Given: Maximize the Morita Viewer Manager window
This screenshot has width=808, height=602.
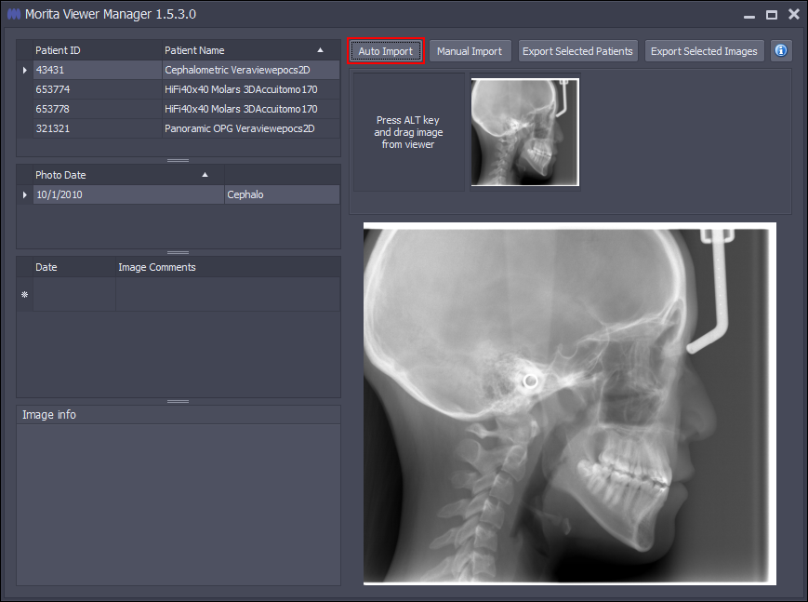Looking at the screenshot, I should 772,15.
